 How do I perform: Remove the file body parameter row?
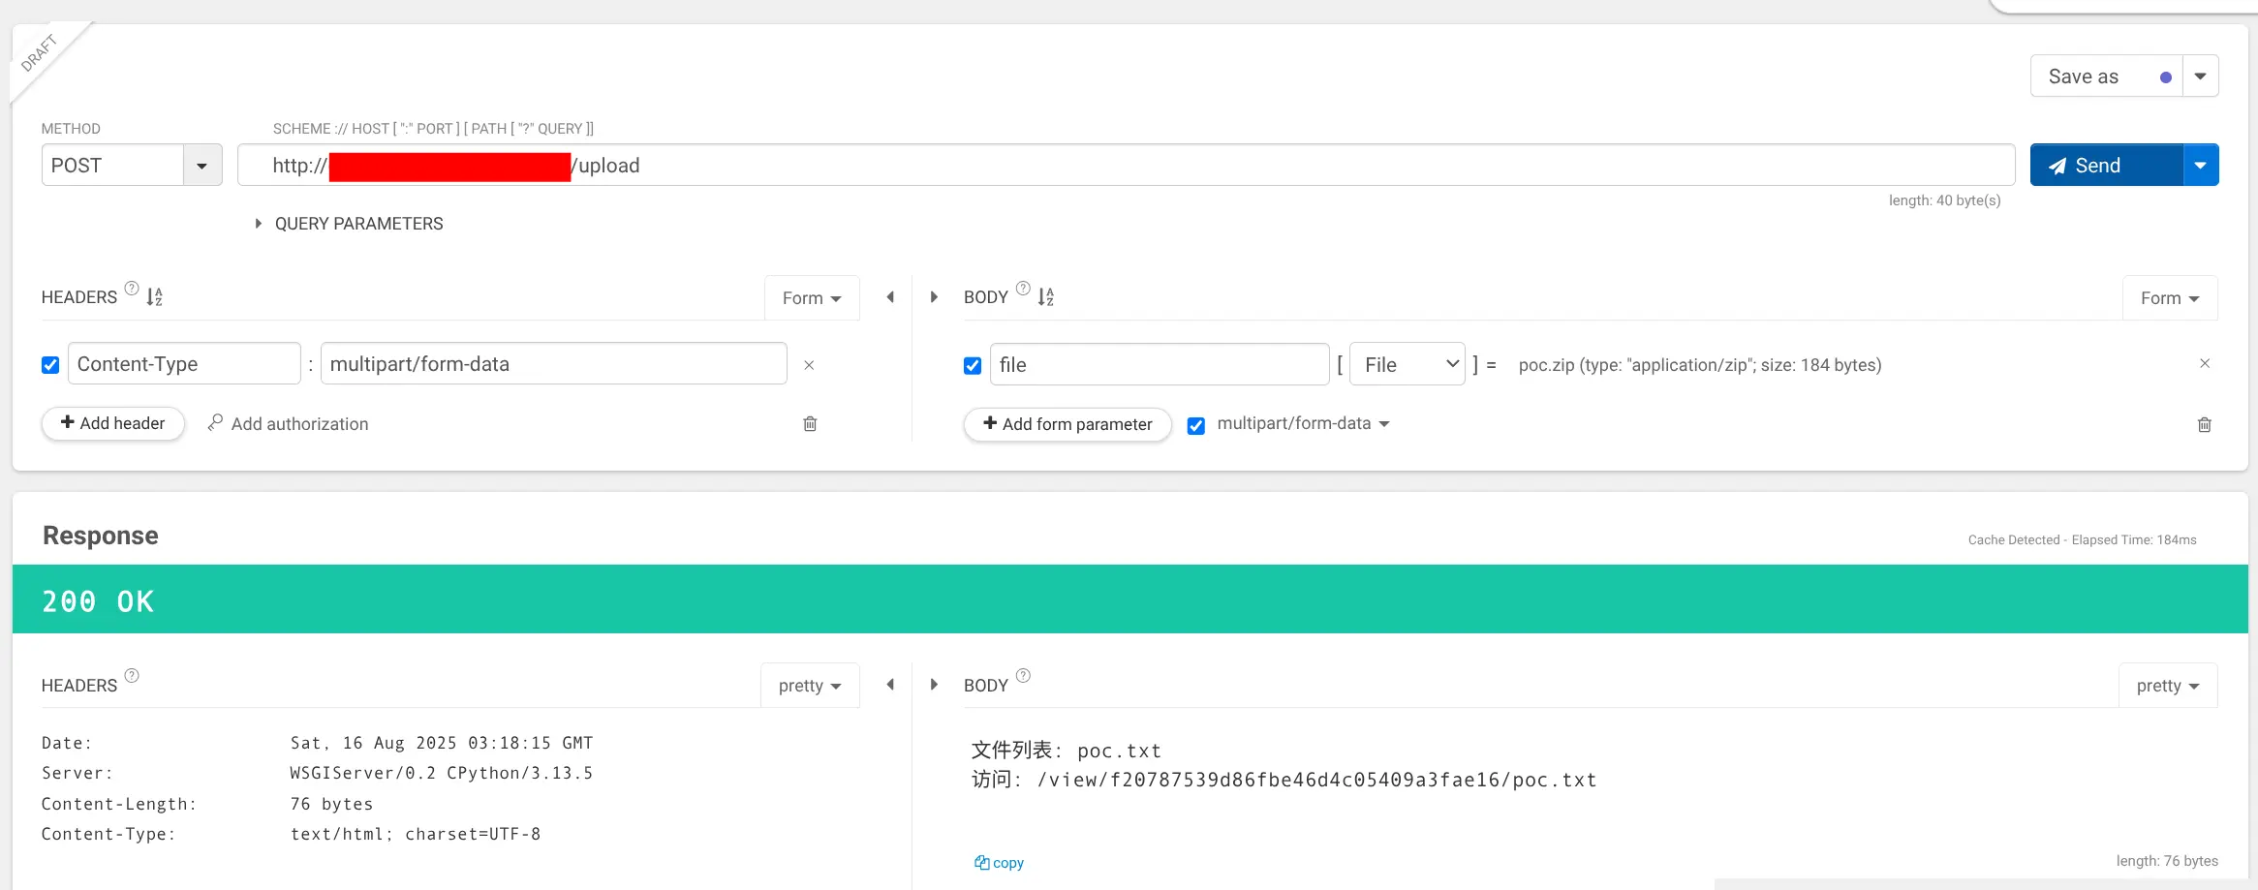(2204, 364)
